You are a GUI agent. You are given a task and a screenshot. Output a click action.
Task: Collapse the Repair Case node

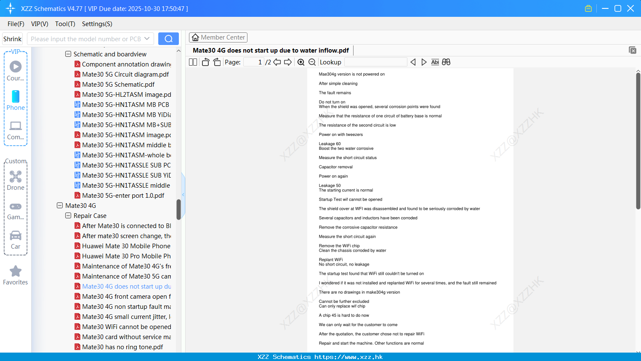pos(68,216)
